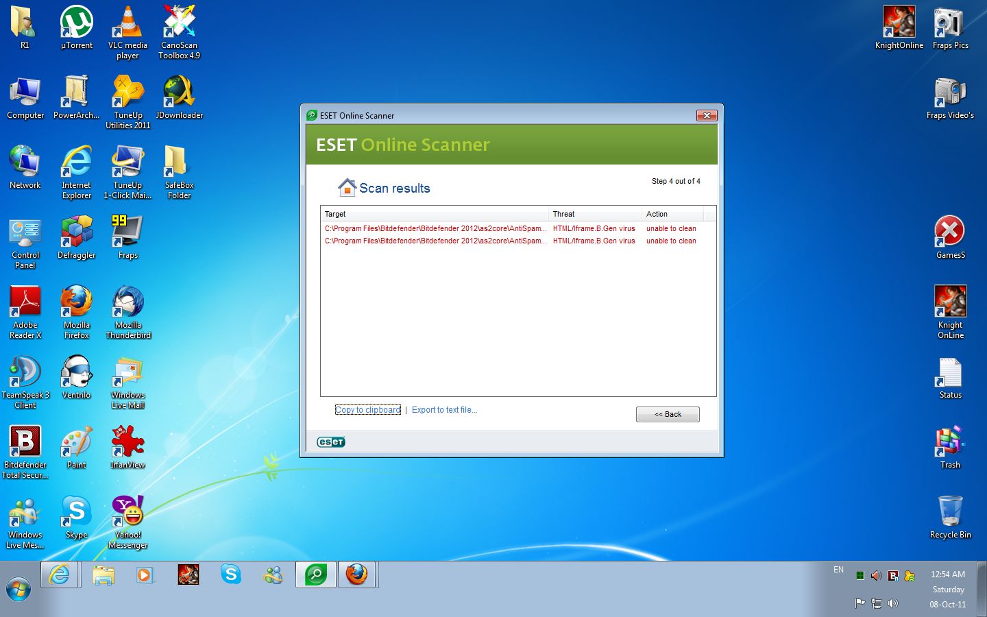Open PowerArchiver desktop shortcut
The image size is (987, 617).
point(76,98)
